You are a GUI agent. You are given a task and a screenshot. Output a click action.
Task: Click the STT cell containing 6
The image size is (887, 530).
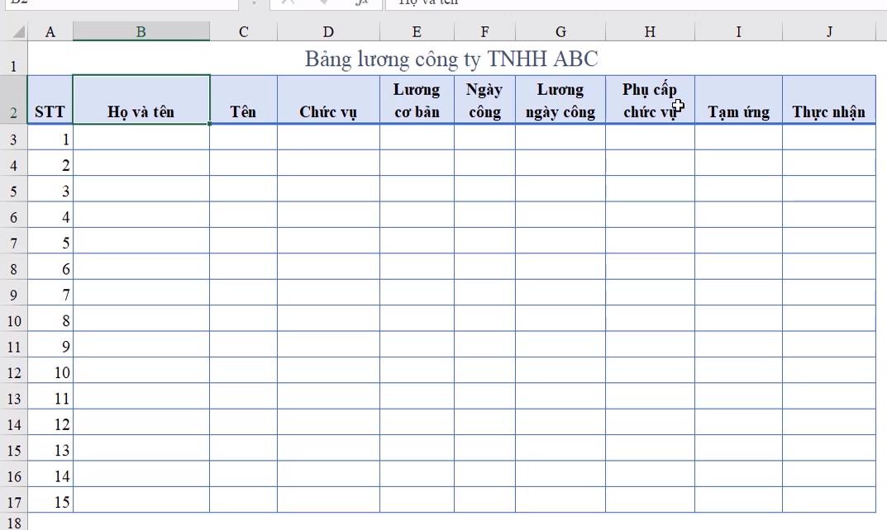pyautogui.click(x=50, y=267)
